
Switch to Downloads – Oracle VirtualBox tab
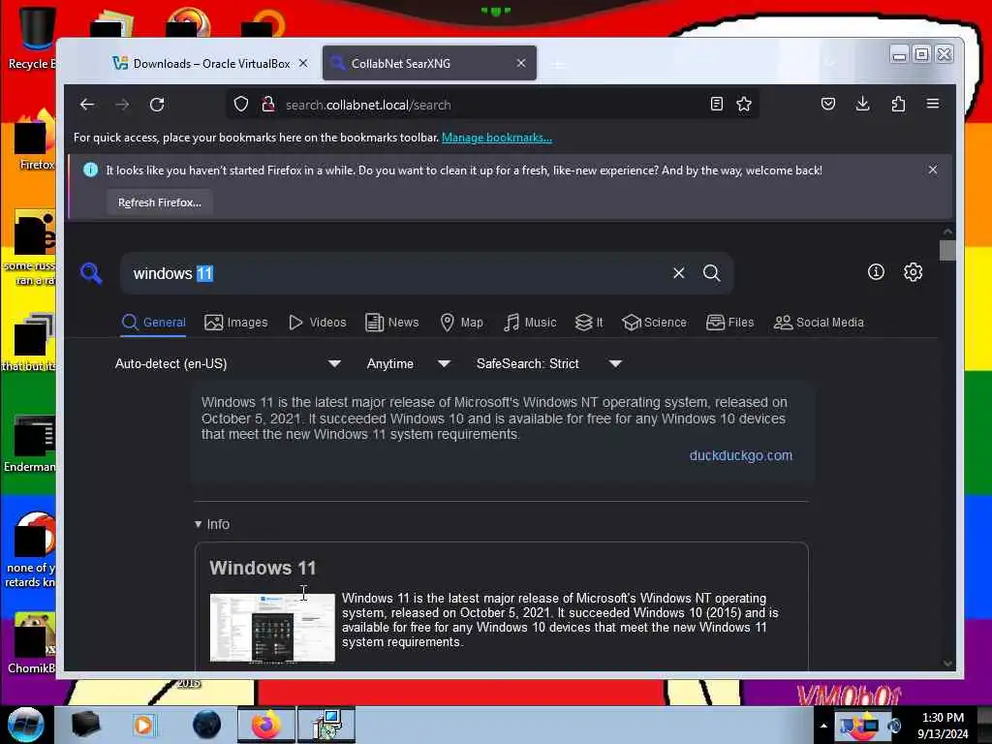coord(210,63)
